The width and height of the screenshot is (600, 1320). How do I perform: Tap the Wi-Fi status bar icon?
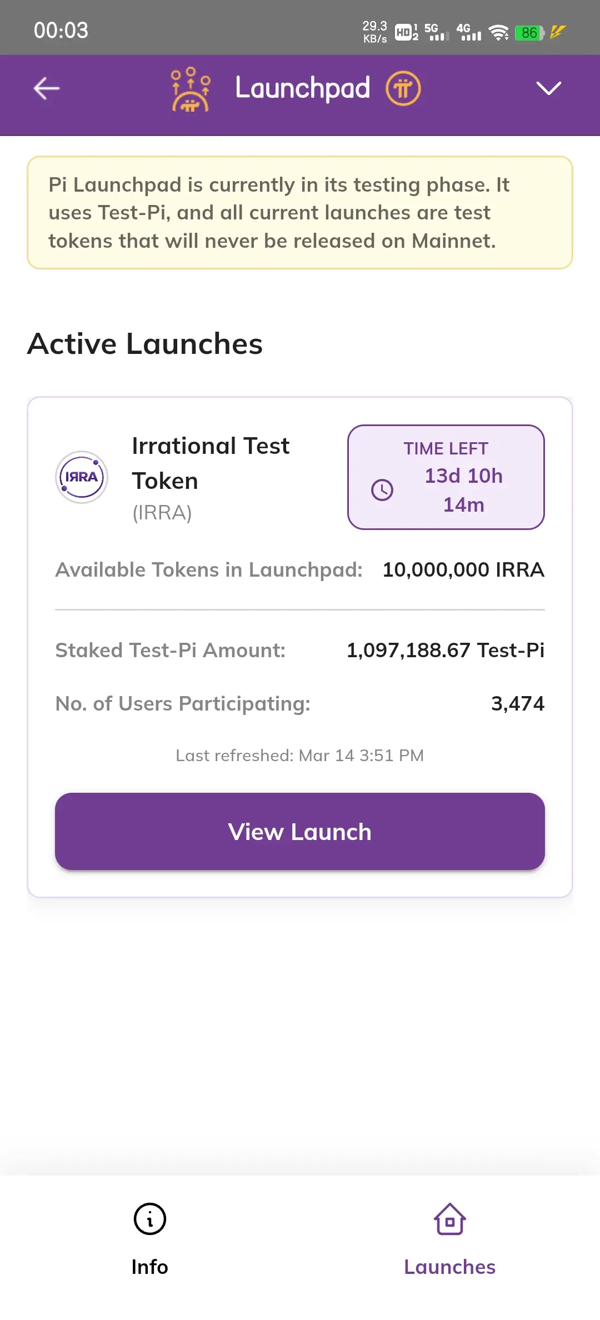coord(499,33)
